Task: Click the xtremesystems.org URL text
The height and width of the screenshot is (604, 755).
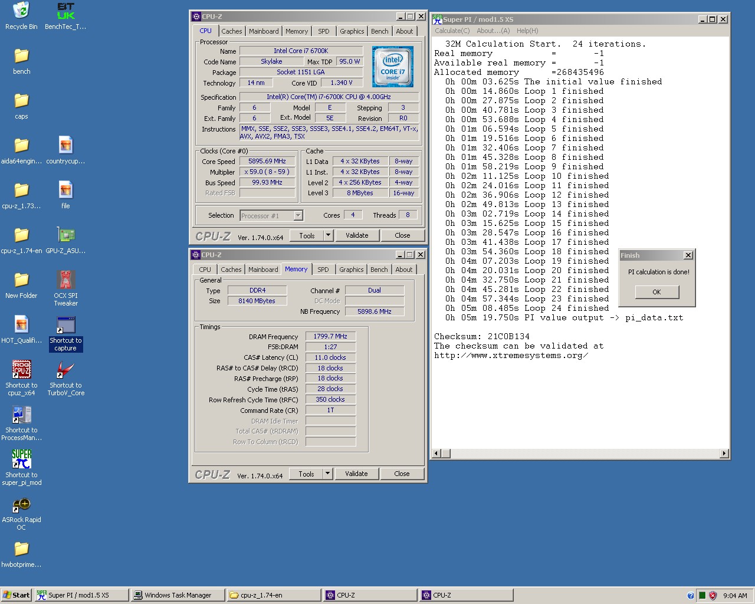Action: click(x=511, y=355)
